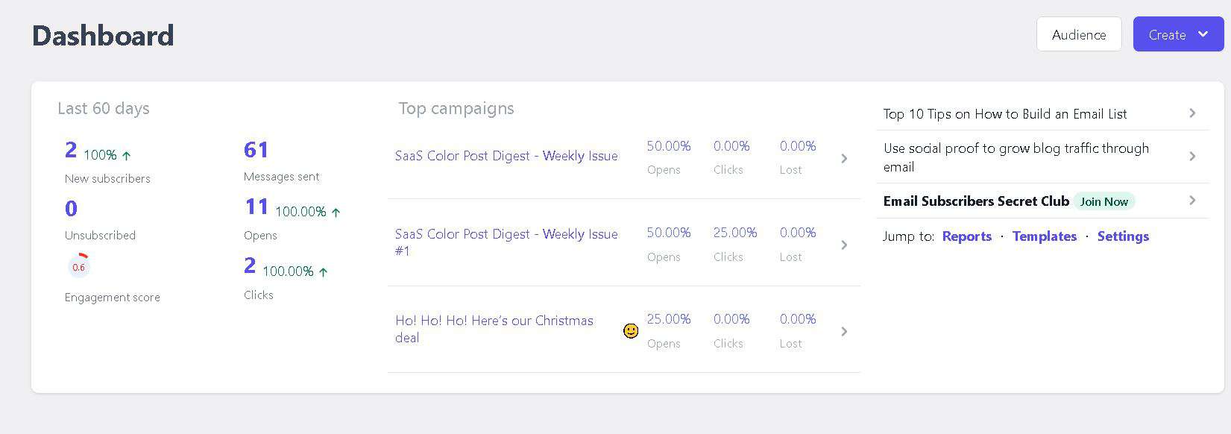Open SaaS Color Post Digest - Weekly Issue #1
This screenshot has width=1231, height=434.
coord(506,242)
